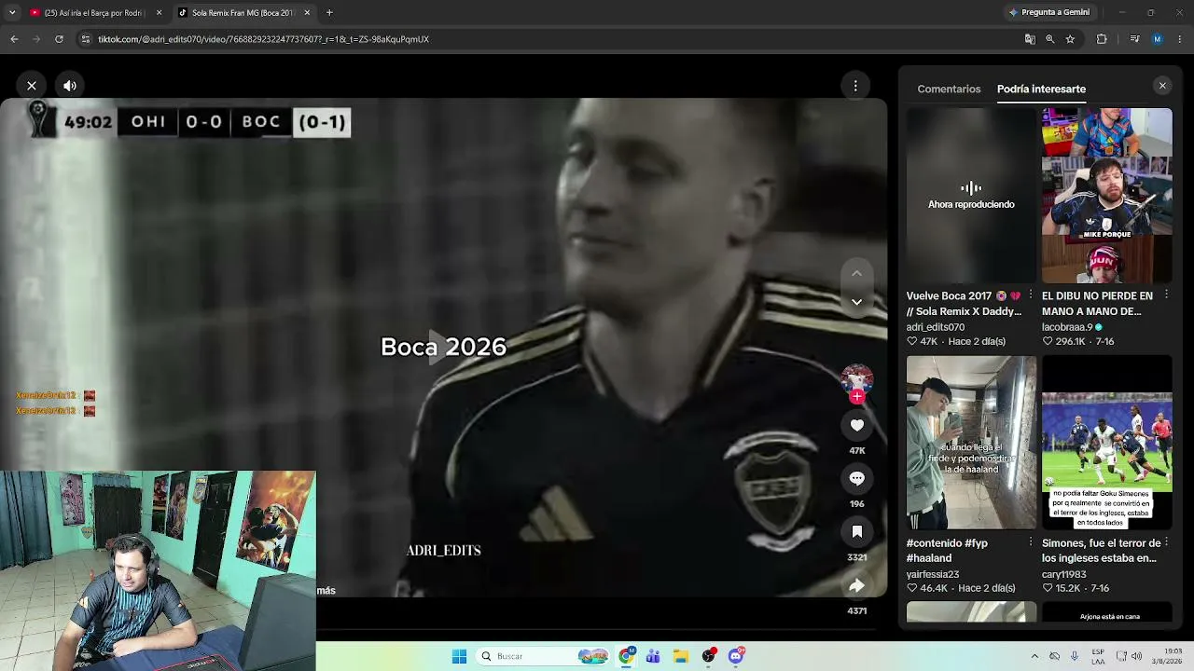
Task: Expand the video description with 'más'
Action: (x=326, y=590)
